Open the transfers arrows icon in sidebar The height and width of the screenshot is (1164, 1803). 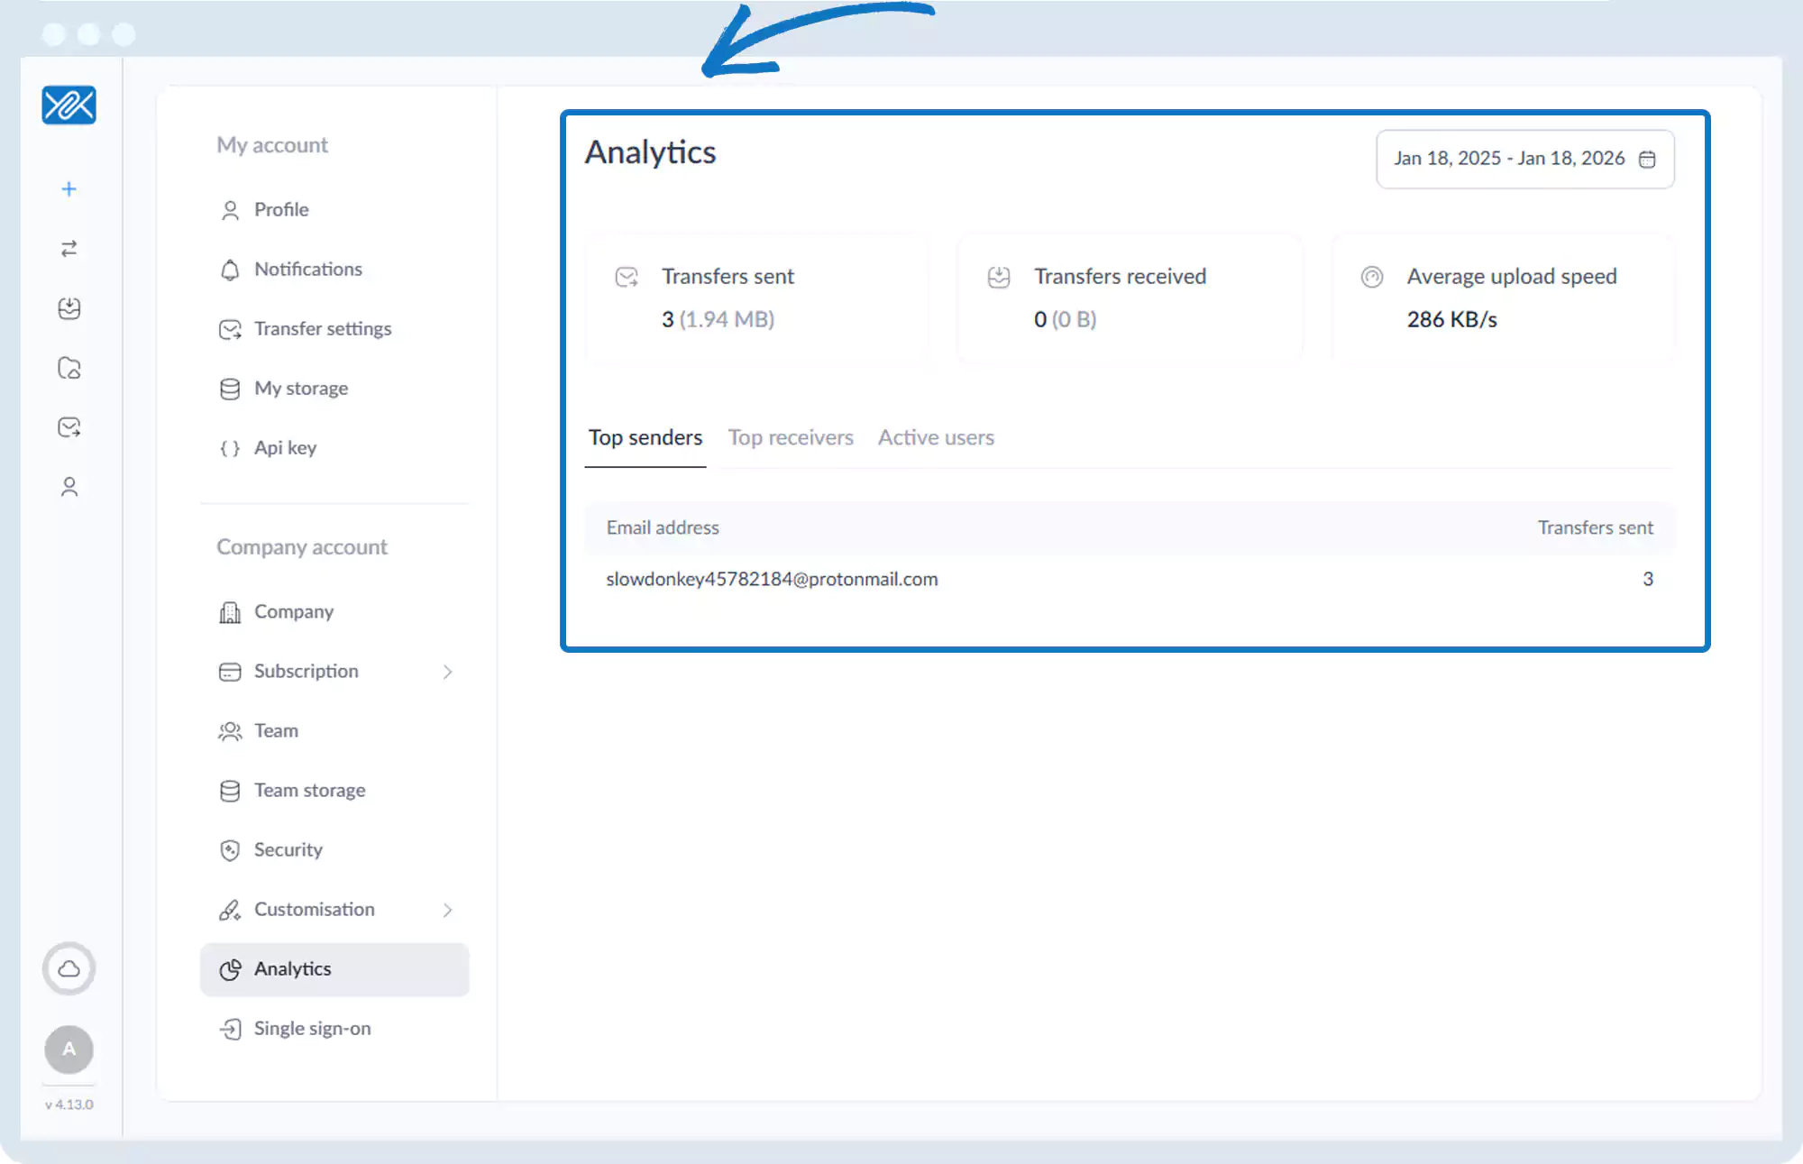[69, 249]
